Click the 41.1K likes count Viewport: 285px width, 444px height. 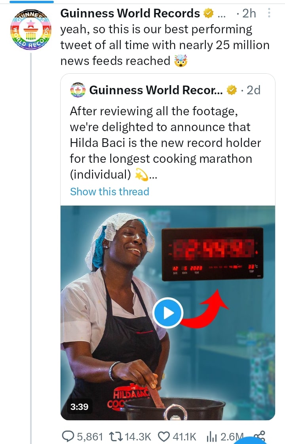click(x=185, y=436)
